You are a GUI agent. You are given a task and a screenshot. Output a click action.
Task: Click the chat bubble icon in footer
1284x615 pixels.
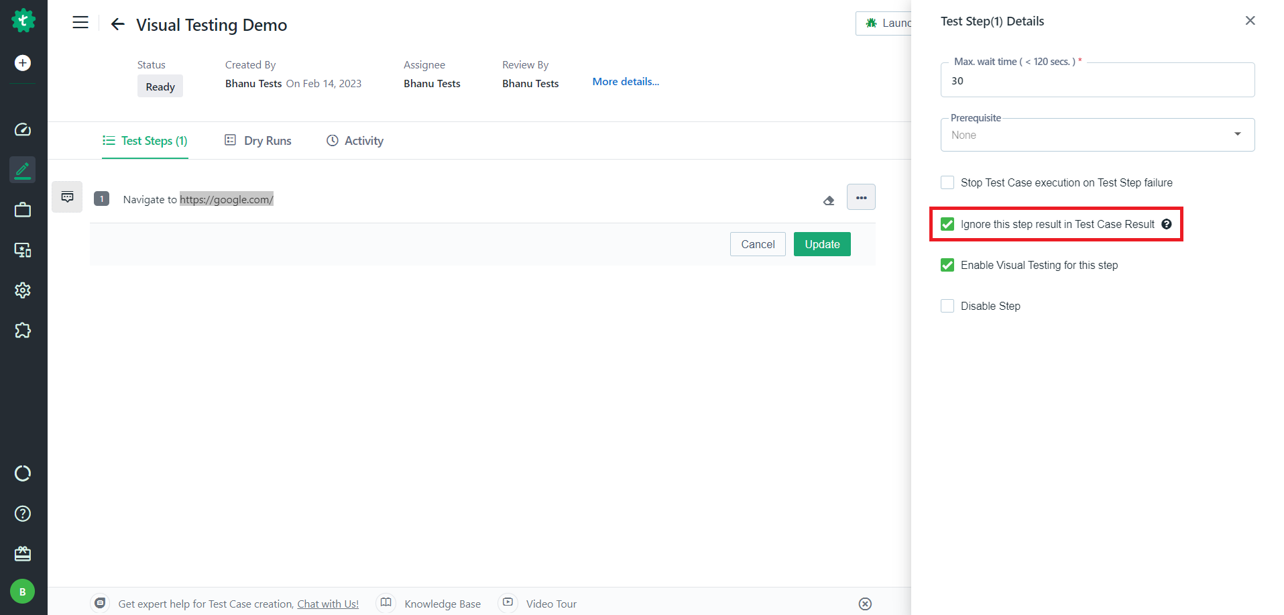[x=100, y=603]
